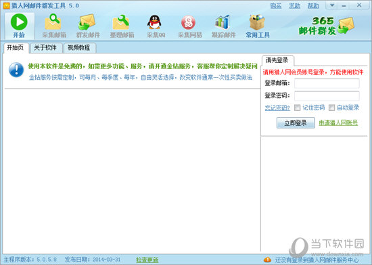
Task: Enable the 记住密码 checkbox
Action: click(298, 107)
